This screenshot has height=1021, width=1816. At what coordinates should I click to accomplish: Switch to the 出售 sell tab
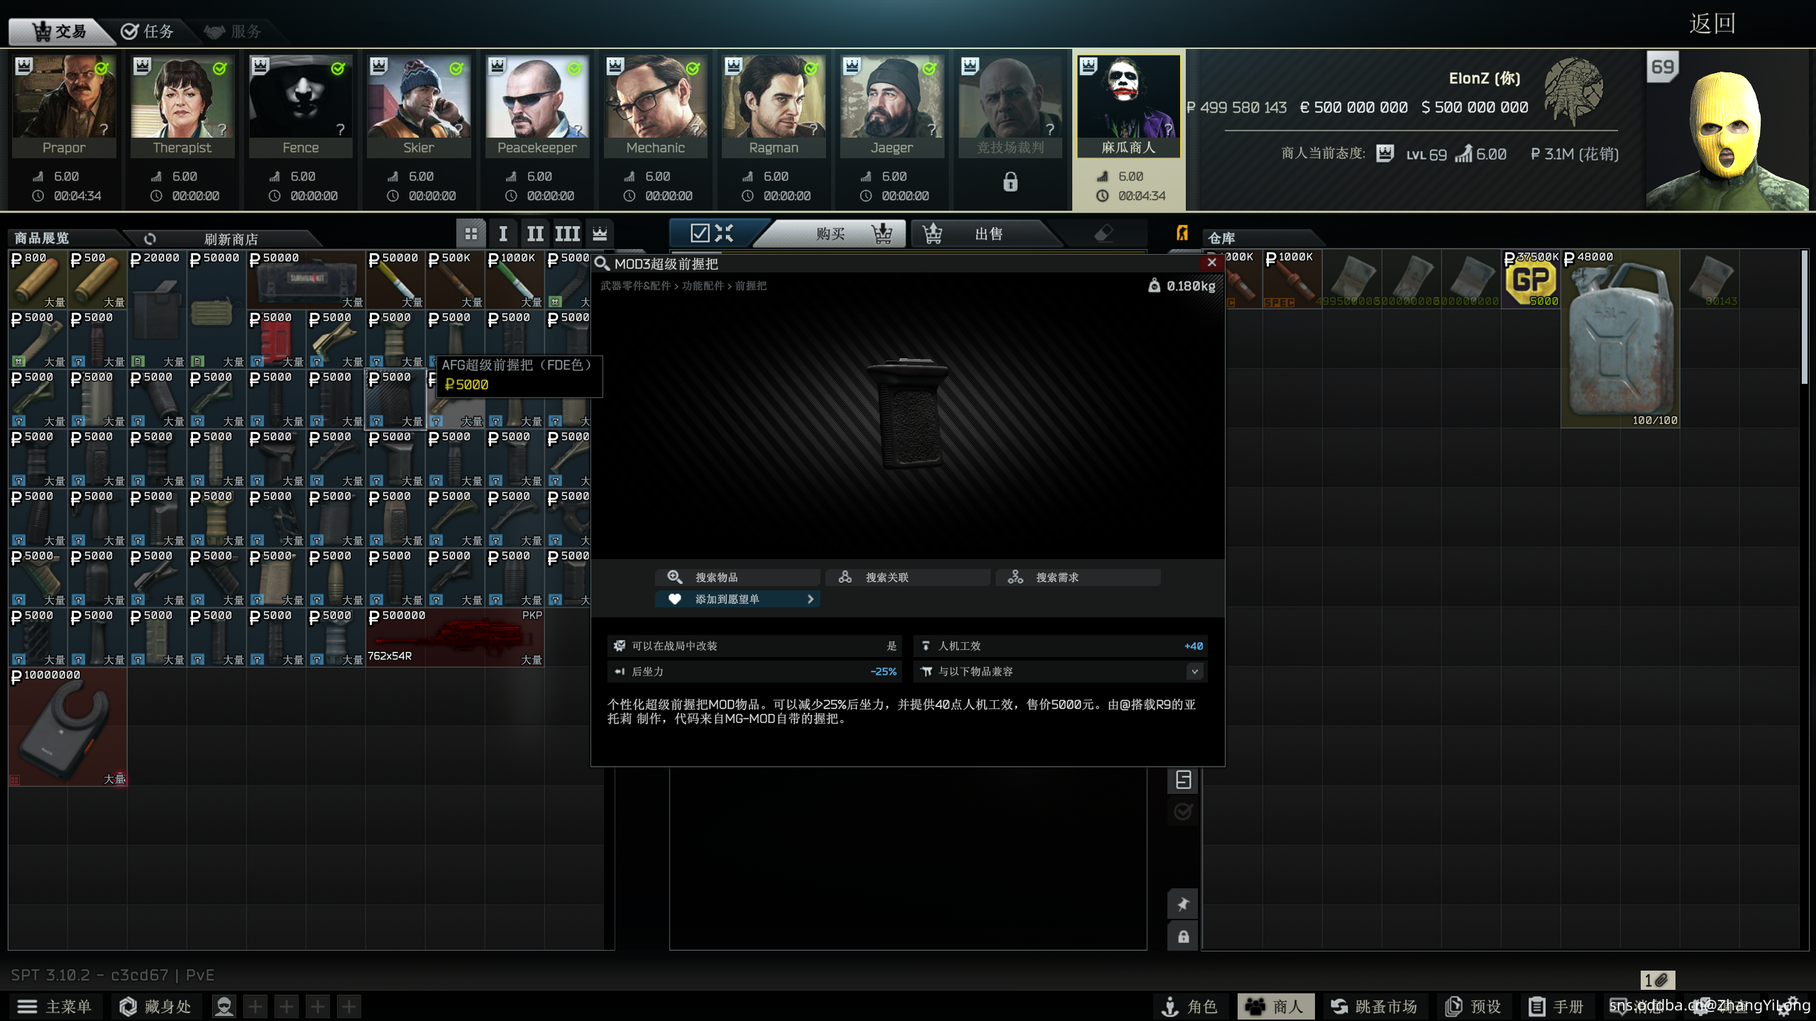pos(985,233)
